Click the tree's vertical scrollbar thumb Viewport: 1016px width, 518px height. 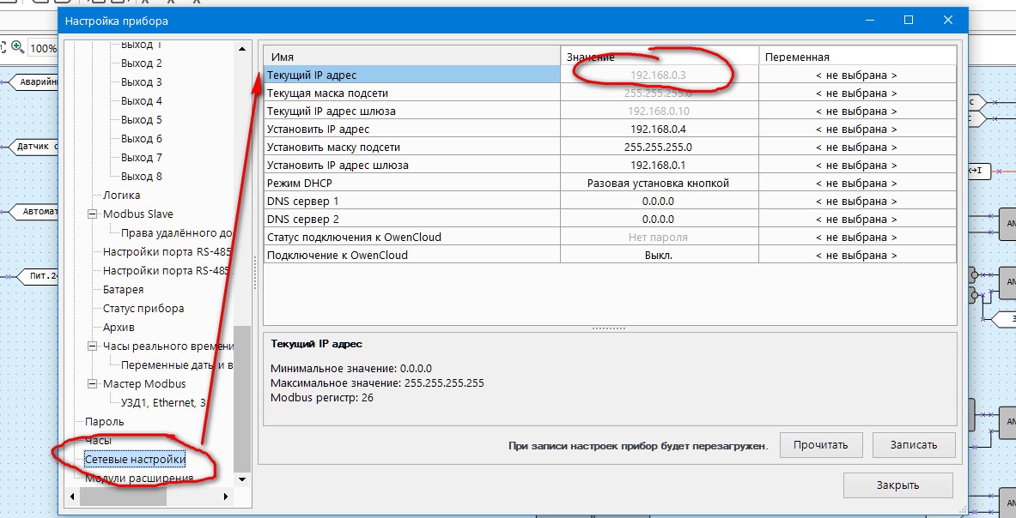point(241,398)
